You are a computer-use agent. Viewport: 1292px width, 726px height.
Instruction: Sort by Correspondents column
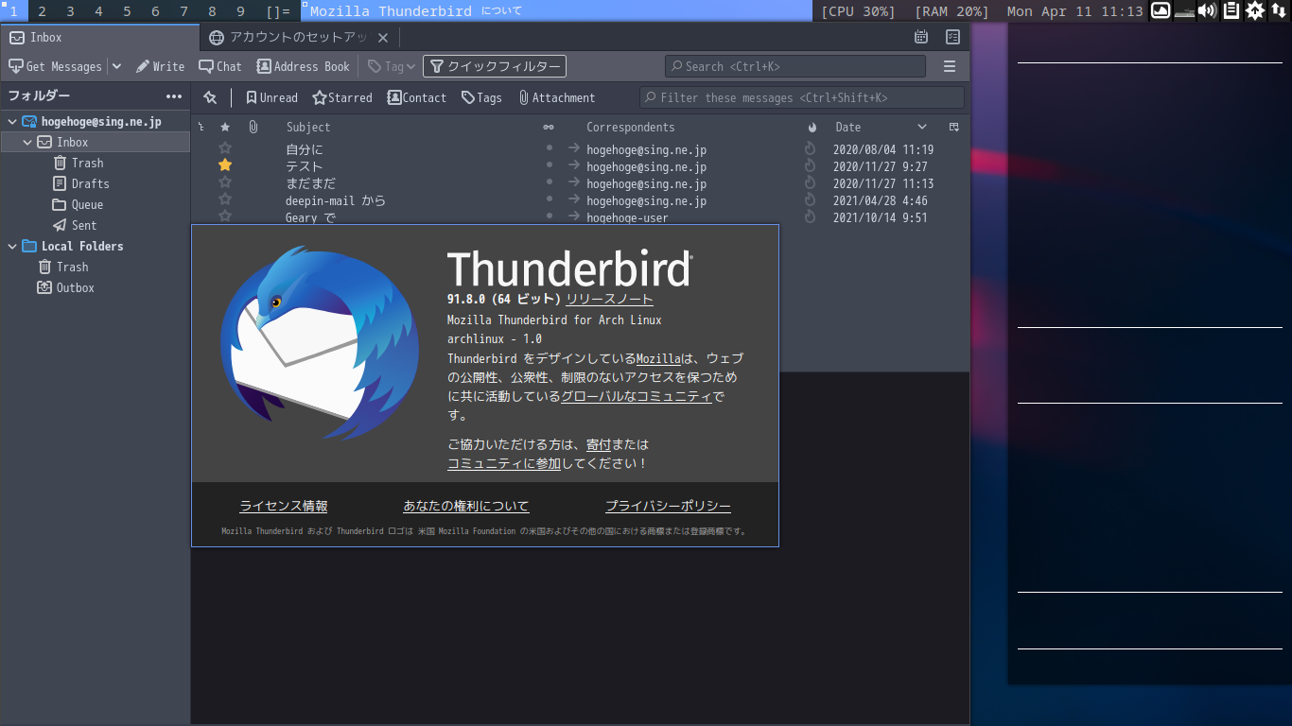[631, 127]
